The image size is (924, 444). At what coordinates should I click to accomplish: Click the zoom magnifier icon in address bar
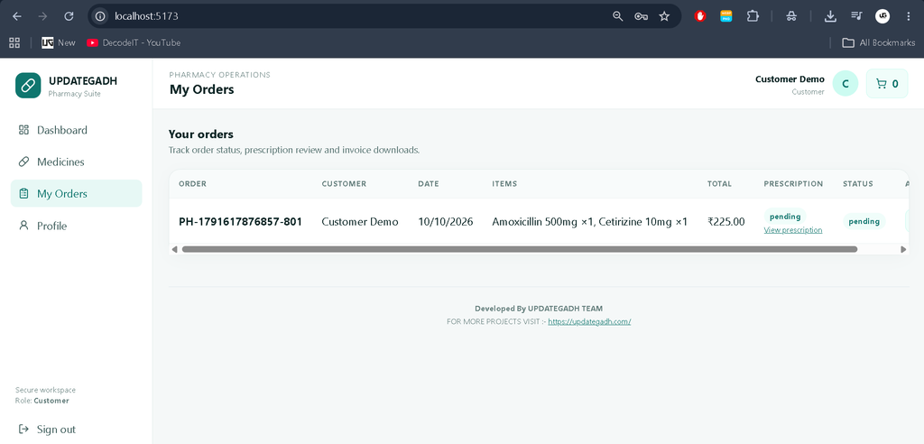617,16
